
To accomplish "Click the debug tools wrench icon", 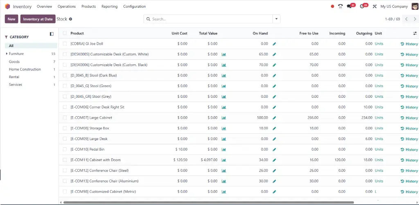I will click(x=374, y=7).
